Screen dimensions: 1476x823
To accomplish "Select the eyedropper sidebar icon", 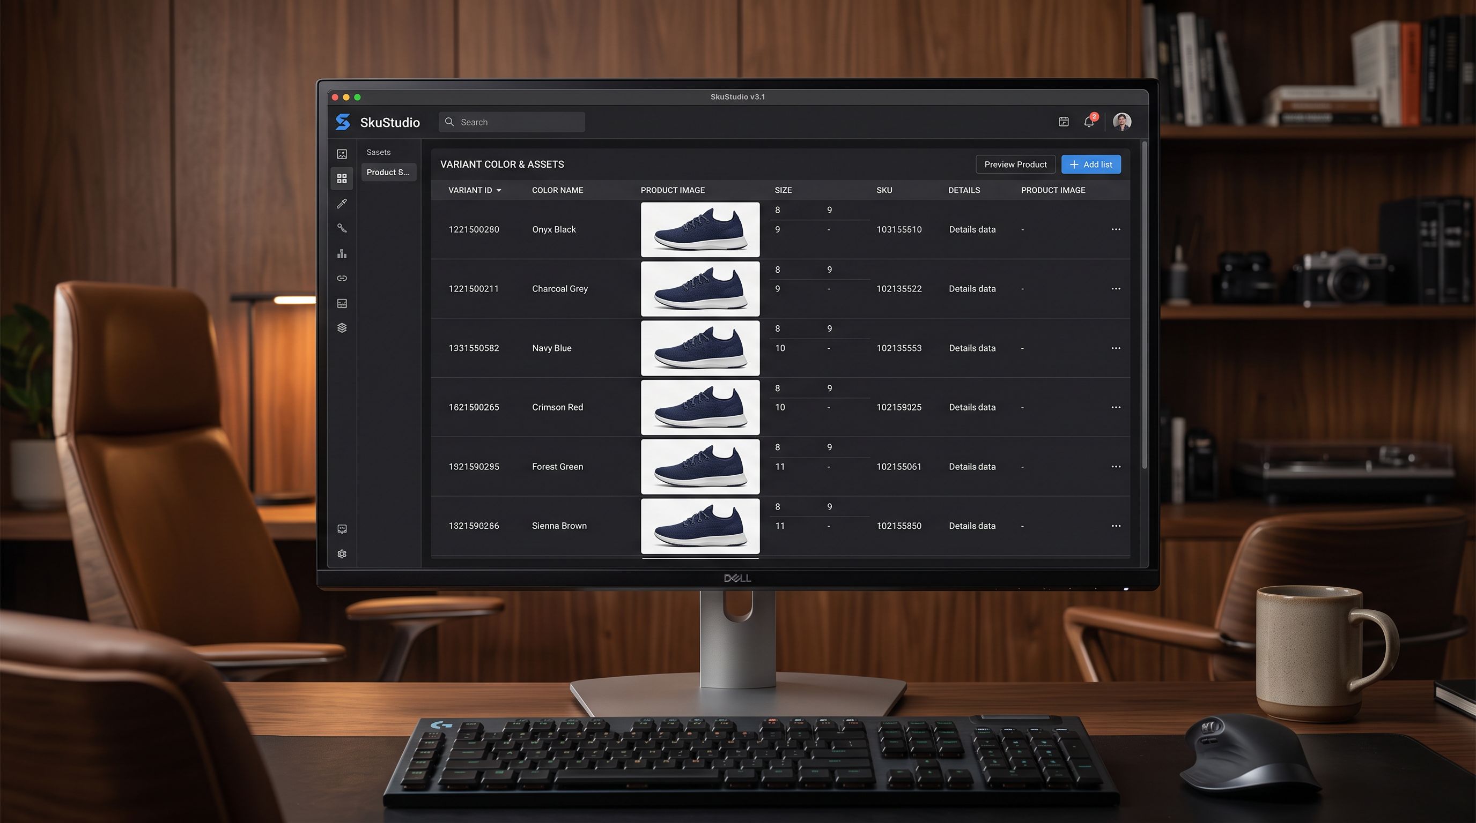I will [342, 203].
